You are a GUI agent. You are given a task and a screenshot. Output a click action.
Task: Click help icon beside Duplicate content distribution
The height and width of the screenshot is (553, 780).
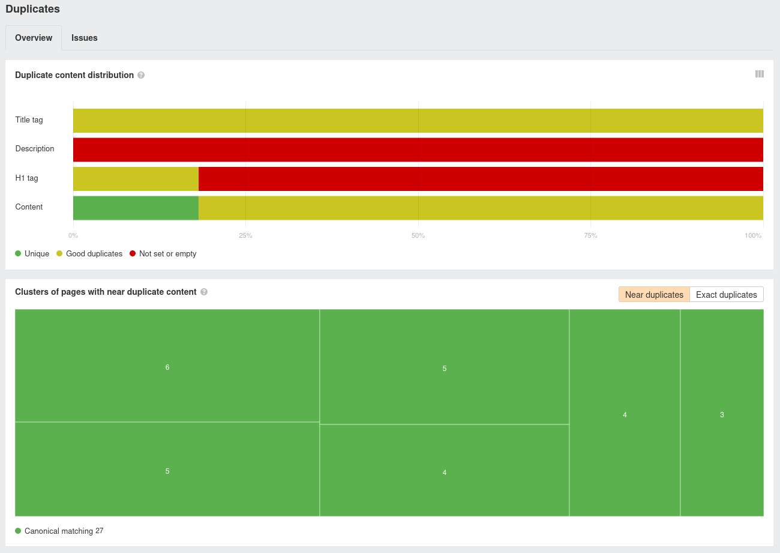[x=141, y=75]
